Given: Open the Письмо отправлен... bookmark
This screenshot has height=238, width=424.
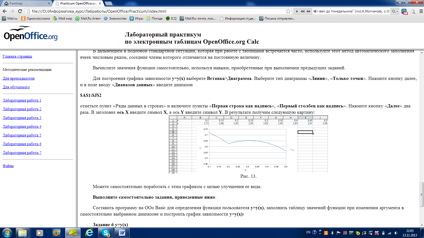Looking at the screenshot, I should (x=277, y=19).
